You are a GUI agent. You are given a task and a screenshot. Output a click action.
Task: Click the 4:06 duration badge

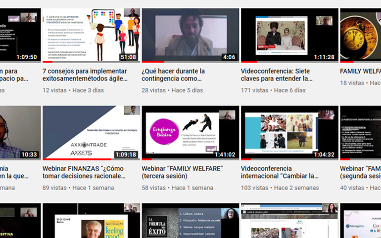[x=229, y=57]
